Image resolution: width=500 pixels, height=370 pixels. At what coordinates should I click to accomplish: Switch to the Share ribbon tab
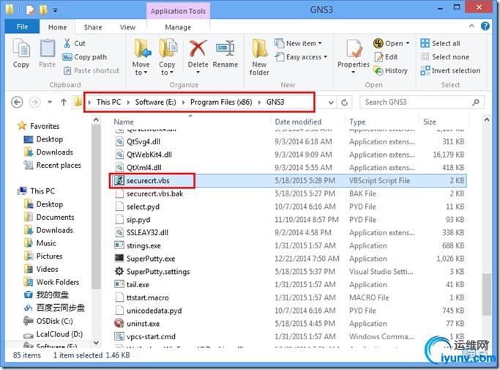point(93,27)
